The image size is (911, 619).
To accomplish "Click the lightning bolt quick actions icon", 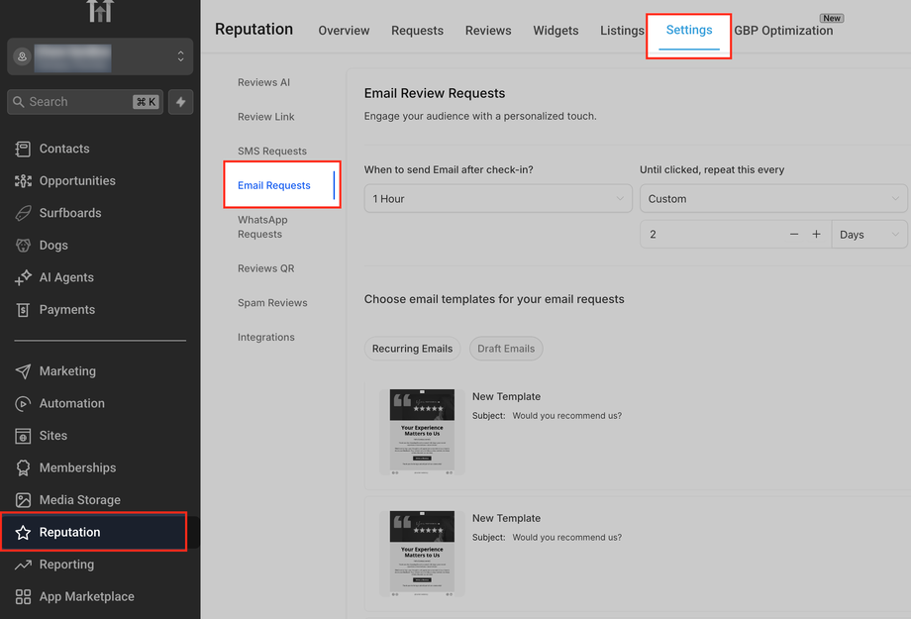I will [x=180, y=102].
